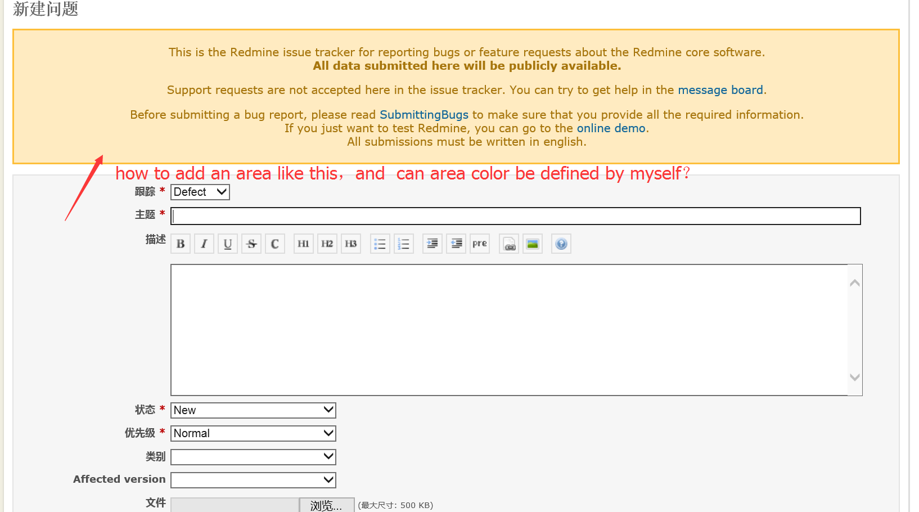Click description scrollbar down arrow
This screenshot has width=919, height=512.
855,377
